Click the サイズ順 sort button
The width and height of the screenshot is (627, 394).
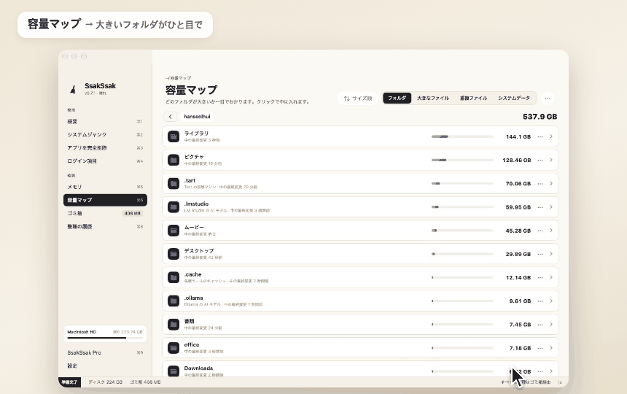(x=358, y=98)
